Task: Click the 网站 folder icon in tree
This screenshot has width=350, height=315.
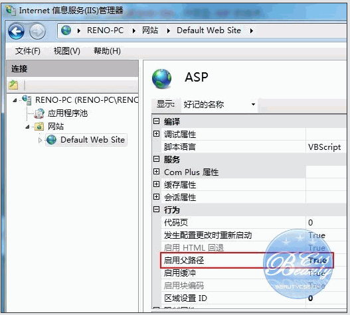Action: (39, 127)
